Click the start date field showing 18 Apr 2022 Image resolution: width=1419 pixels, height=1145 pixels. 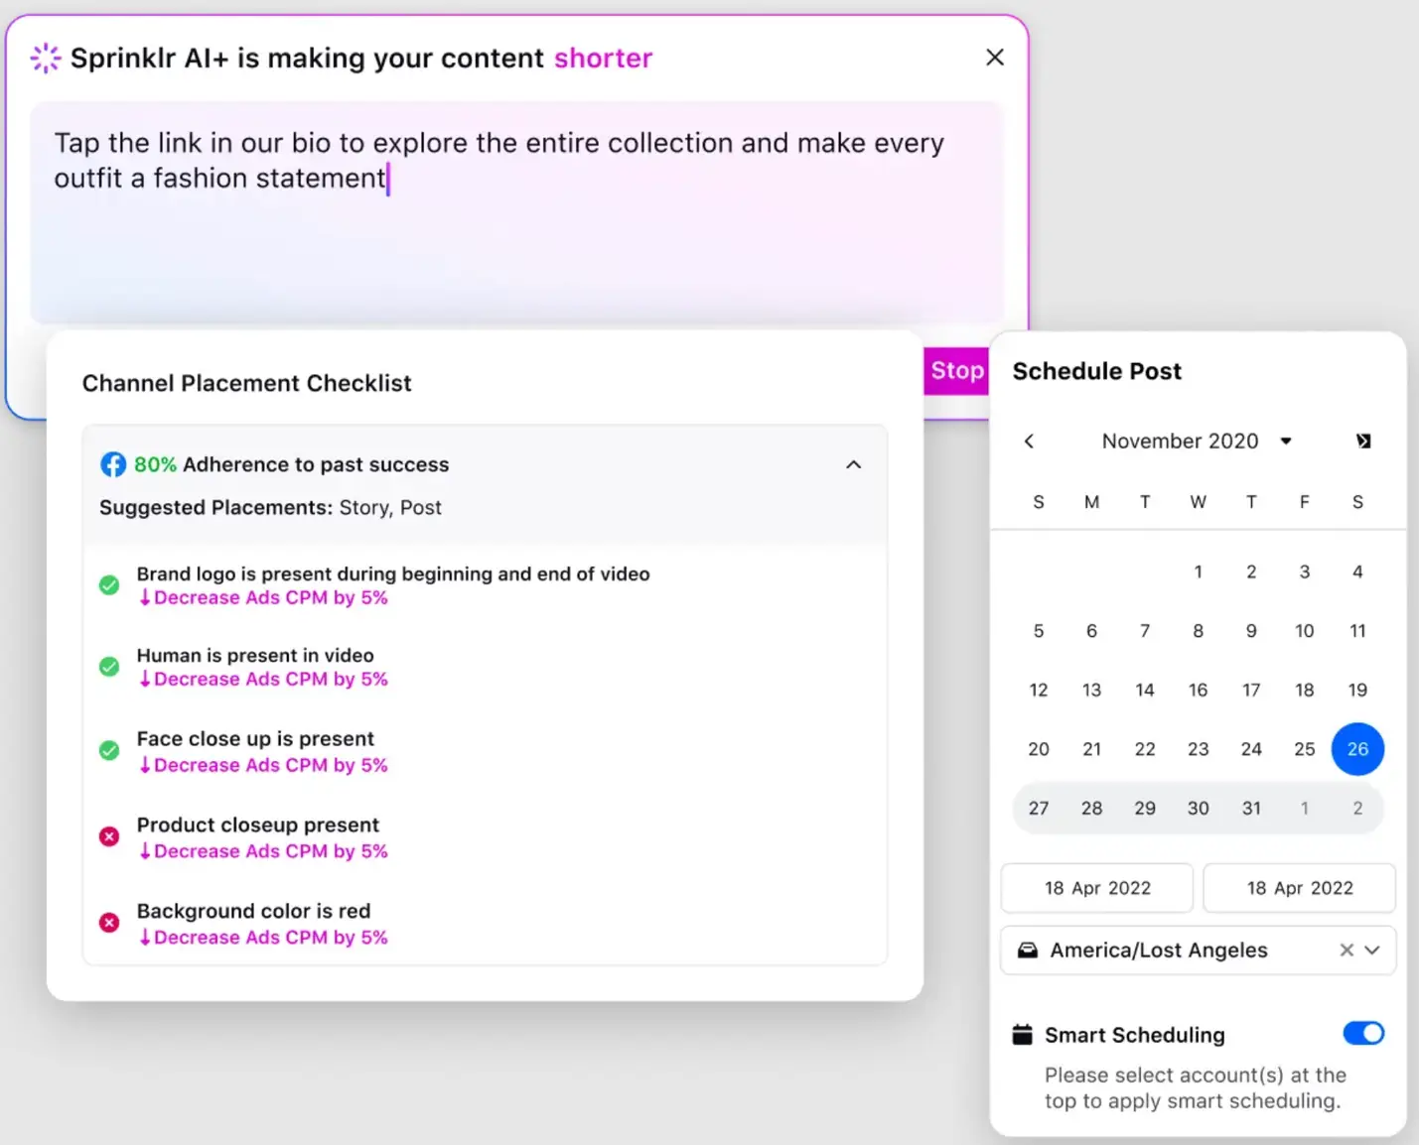tap(1096, 887)
